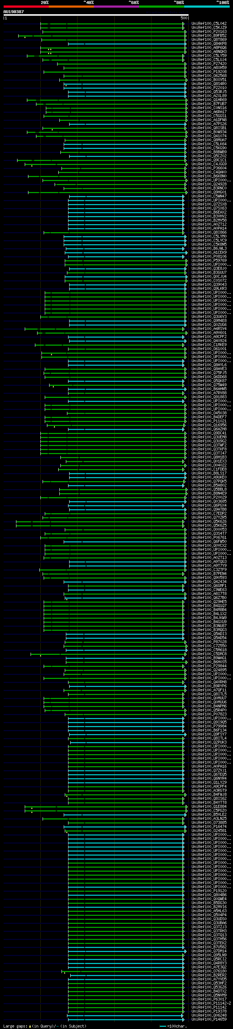Image resolution: width=233 pixels, height=1029 pixels.
Task: Select hit label UniRef100_Q16956
Action: click(x=209, y=425)
